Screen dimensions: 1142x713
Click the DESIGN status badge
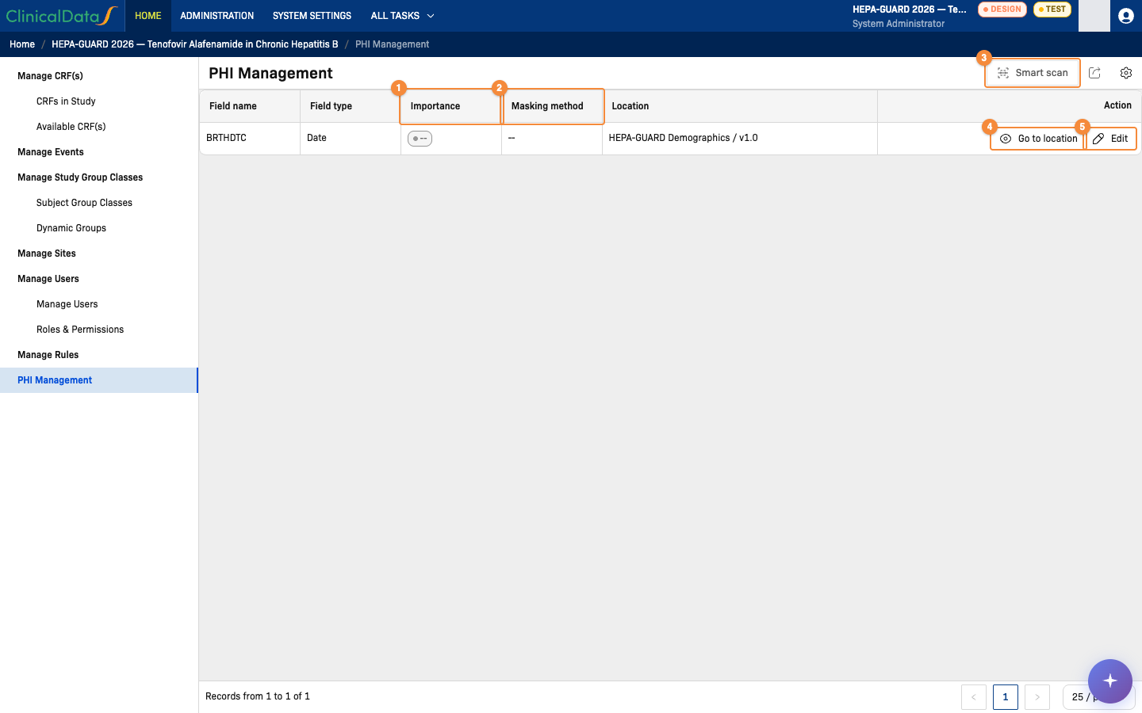pyautogui.click(x=1002, y=10)
